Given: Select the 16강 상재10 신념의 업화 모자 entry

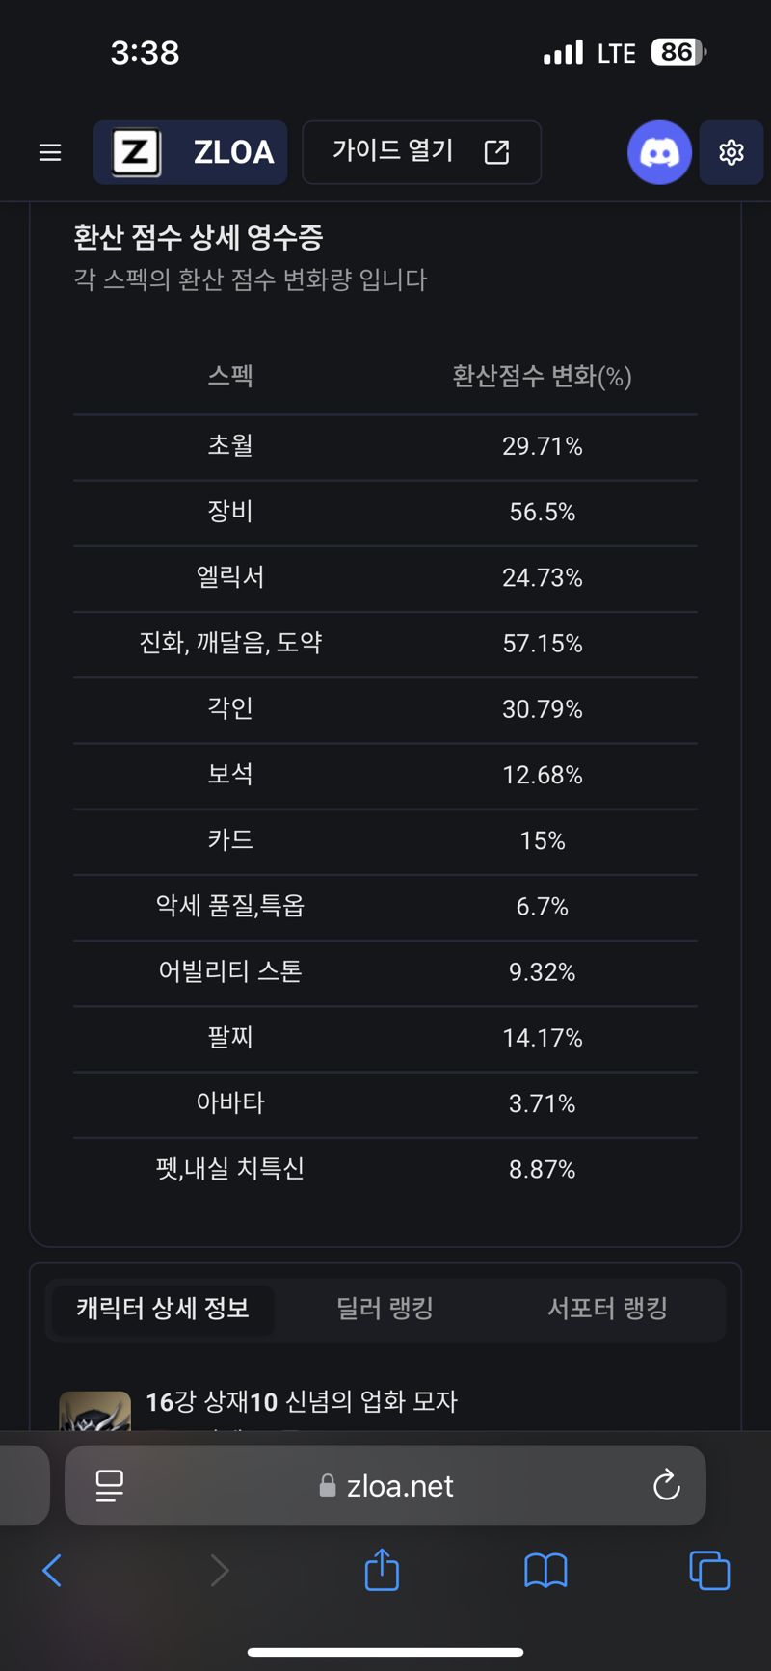Looking at the screenshot, I should [x=301, y=1401].
